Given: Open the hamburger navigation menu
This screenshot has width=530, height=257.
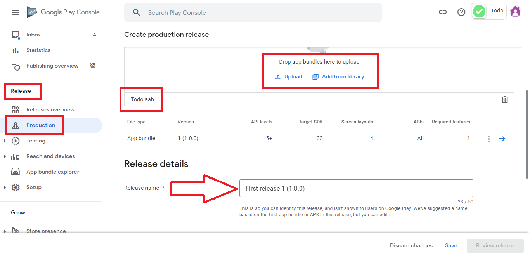Looking at the screenshot, I should pyautogui.click(x=16, y=12).
